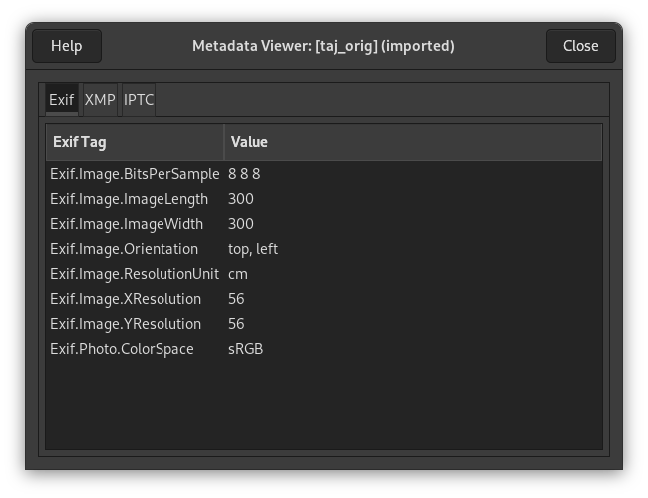The image size is (648, 498).
Task: Switch to the Exif tab
Action: [61, 100]
